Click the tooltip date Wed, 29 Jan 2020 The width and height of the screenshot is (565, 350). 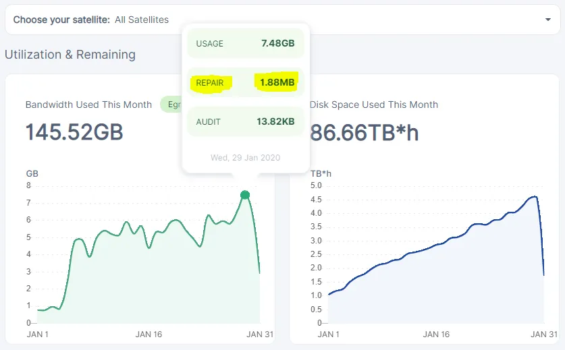tap(245, 158)
